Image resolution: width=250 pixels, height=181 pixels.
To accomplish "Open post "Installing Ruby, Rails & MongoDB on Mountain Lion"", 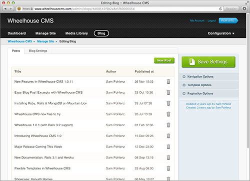I will pyautogui.click(x=50, y=103).
